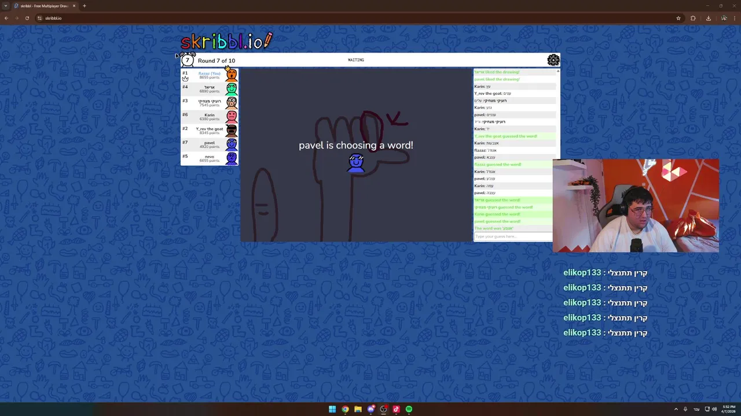Bookmark this page with the star

pyautogui.click(x=678, y=18)
